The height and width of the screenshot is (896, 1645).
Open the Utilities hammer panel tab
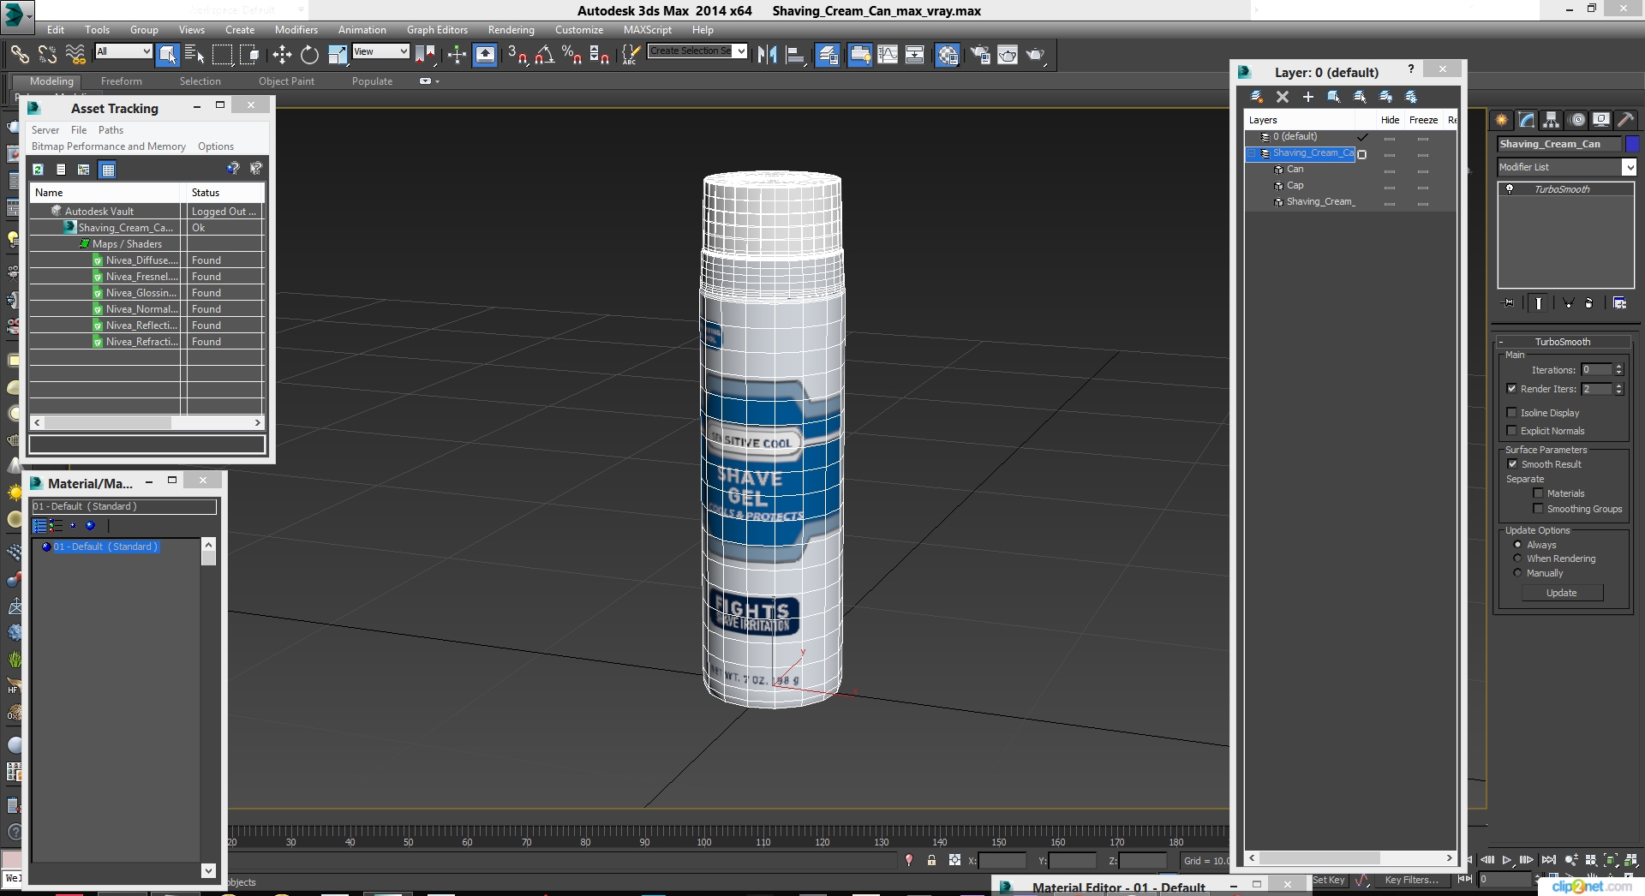(x=1626, y=120)
